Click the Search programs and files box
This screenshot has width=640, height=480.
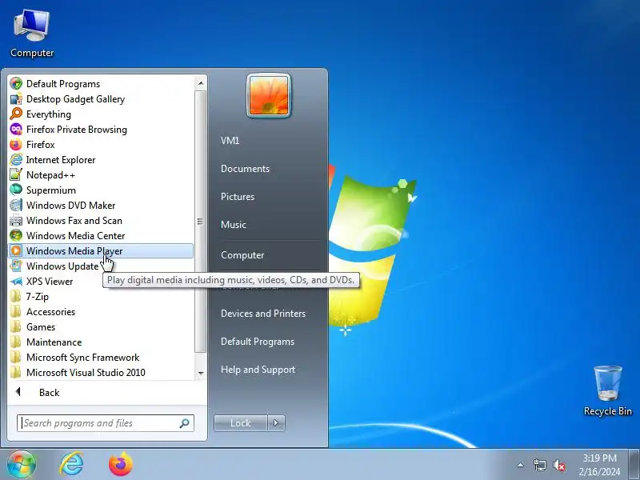[106, 423]
